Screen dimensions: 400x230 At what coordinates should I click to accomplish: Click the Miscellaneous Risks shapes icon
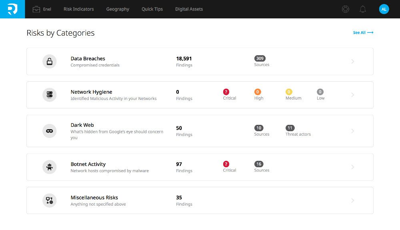(x=50, y=200)
